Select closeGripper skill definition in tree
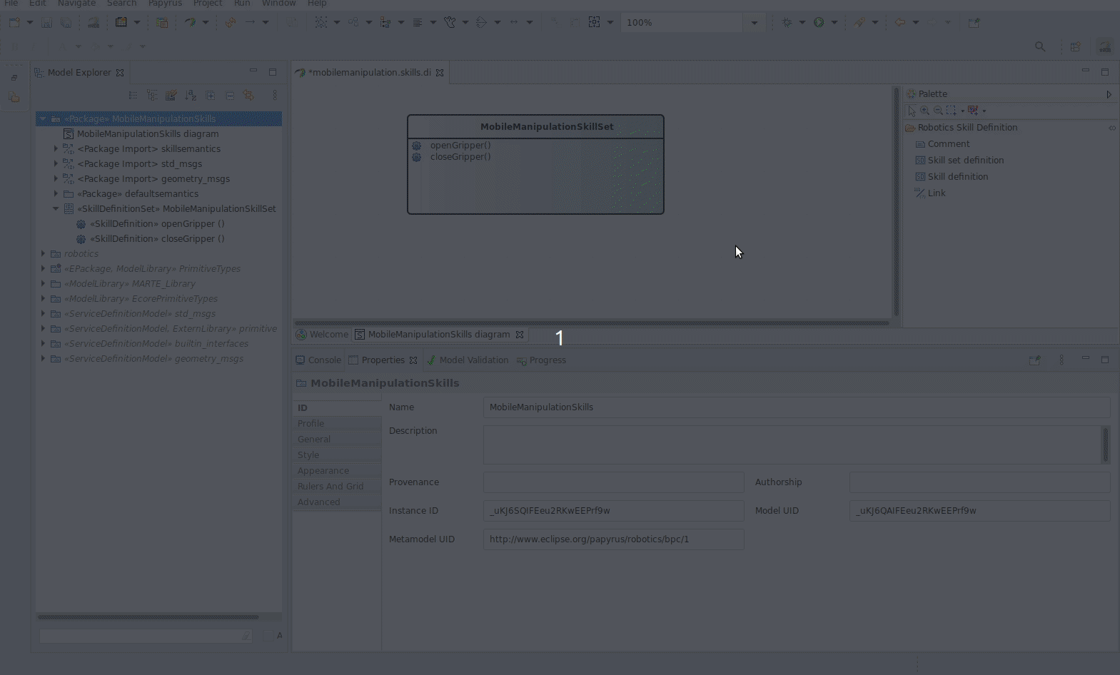This screenshot has width=1120, height=675. [x=157, y=239]
